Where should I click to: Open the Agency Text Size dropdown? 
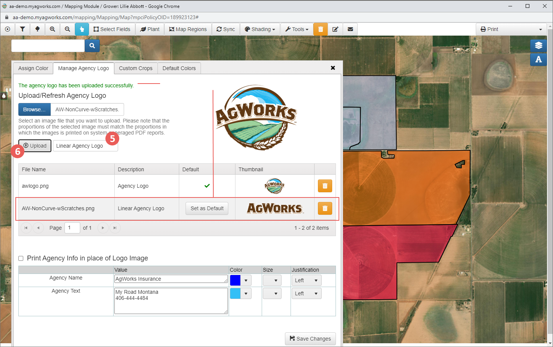(272, 293)
